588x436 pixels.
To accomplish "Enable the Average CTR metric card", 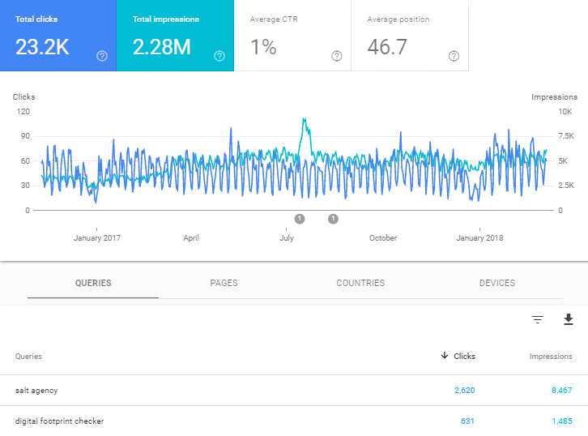I will point(292,36).
